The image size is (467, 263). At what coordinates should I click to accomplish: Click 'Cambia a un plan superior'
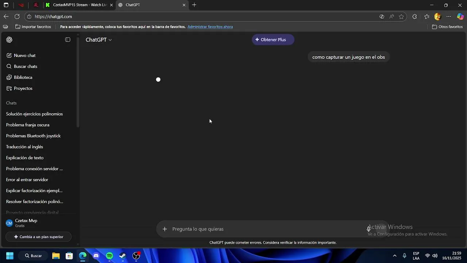point(38,237)
